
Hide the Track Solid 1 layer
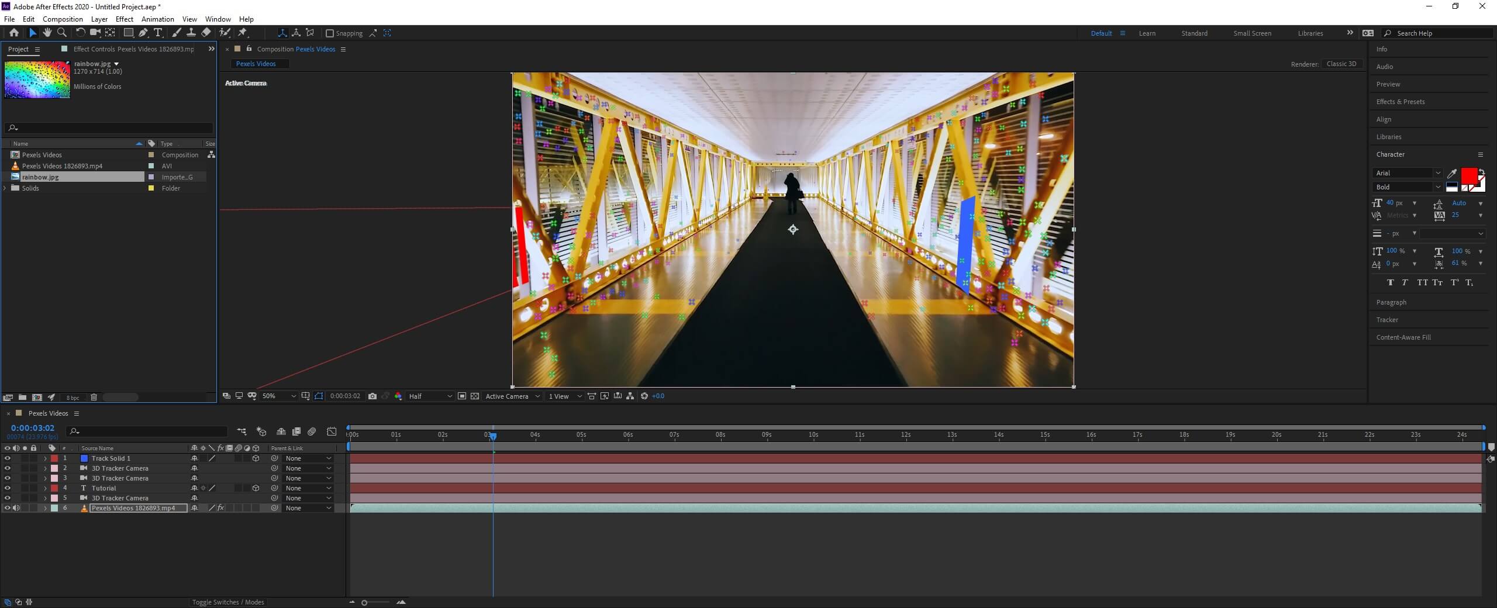tap(8, 458)
